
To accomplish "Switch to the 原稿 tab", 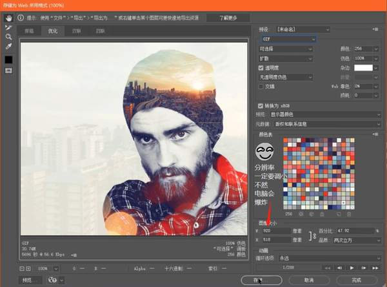I will tap(30, 30).
